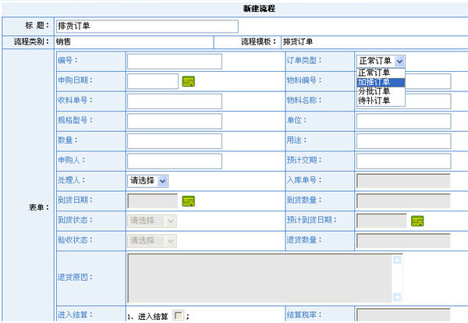Click the 退货原因 scrollbar down arrow
This screenshot has height=323, width=468.
[x=397, y=297]
